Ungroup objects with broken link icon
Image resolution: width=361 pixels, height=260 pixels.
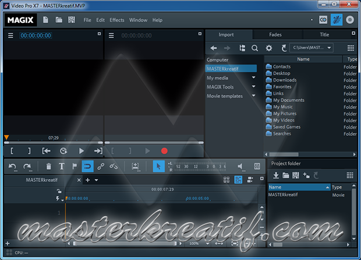114,166
